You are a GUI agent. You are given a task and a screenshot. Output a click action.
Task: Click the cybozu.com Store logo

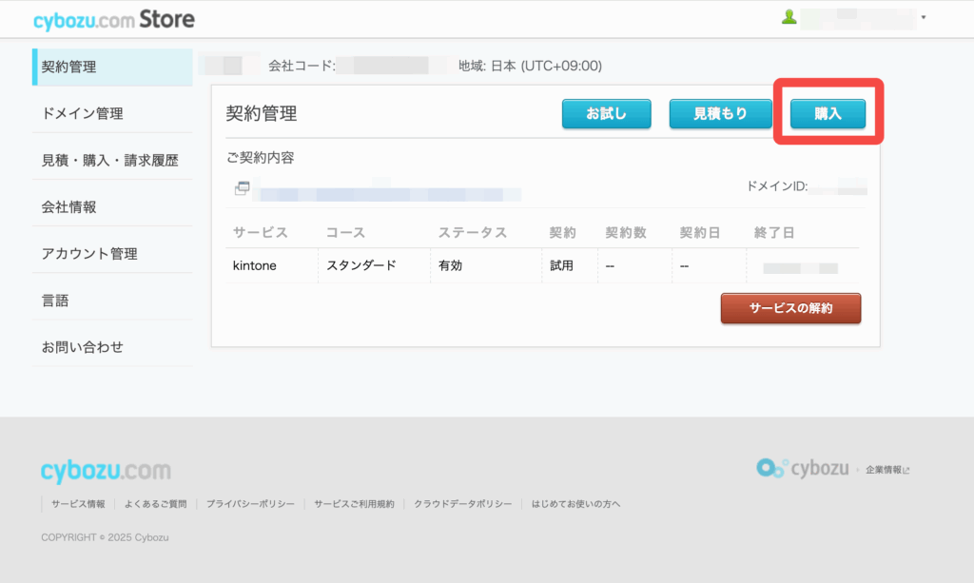(x=113, y=19)
